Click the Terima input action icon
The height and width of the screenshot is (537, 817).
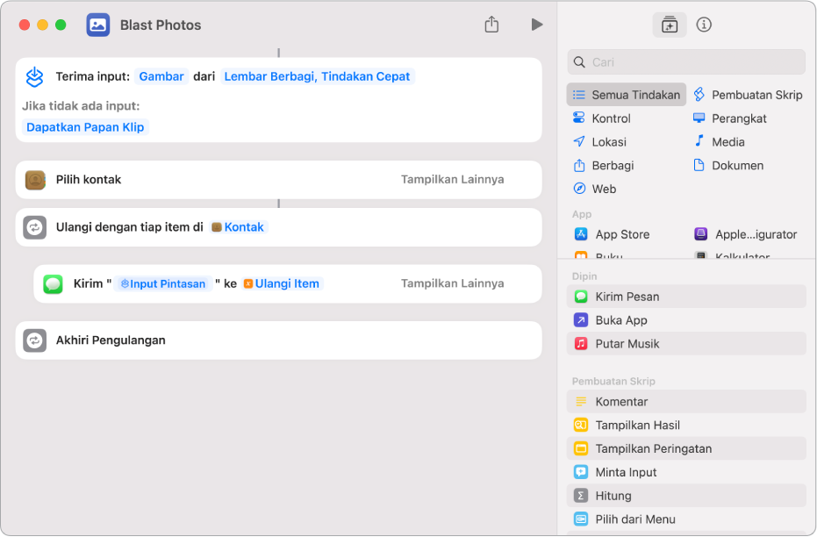point(35,76)
